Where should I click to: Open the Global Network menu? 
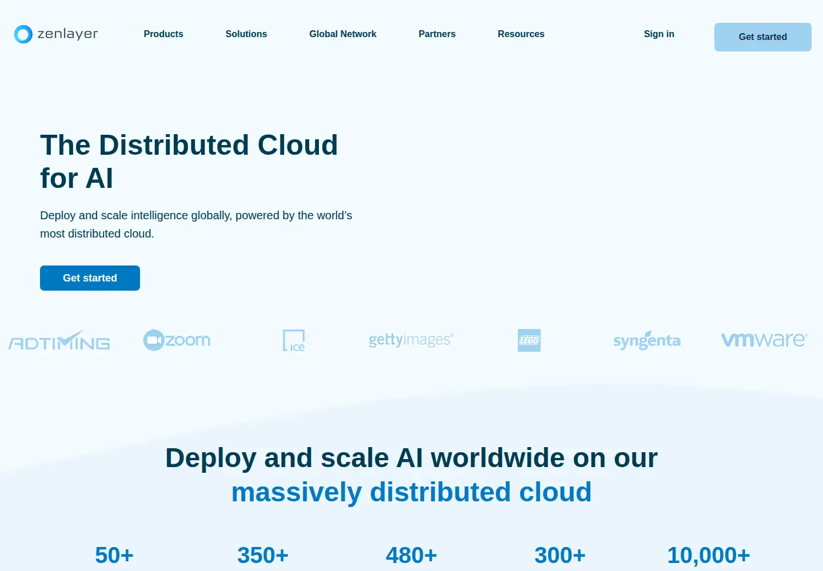click(343, 34)
